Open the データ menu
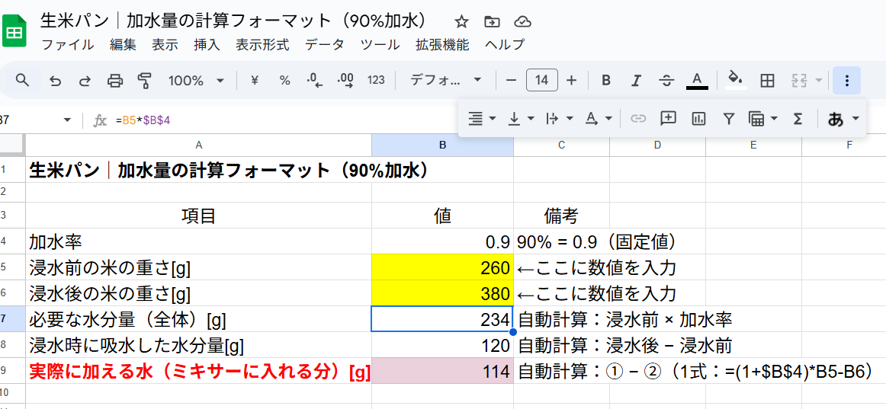 (325, 45)
